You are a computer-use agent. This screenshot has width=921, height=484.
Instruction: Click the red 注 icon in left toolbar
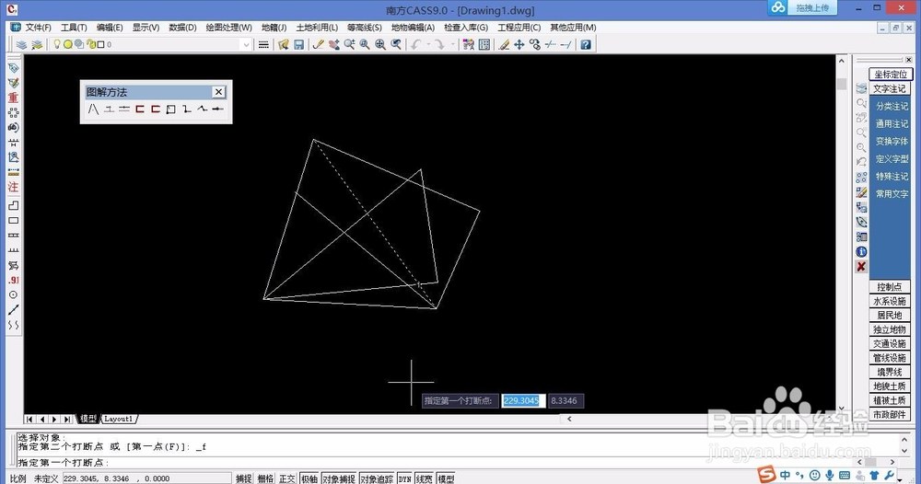(14, 187)
